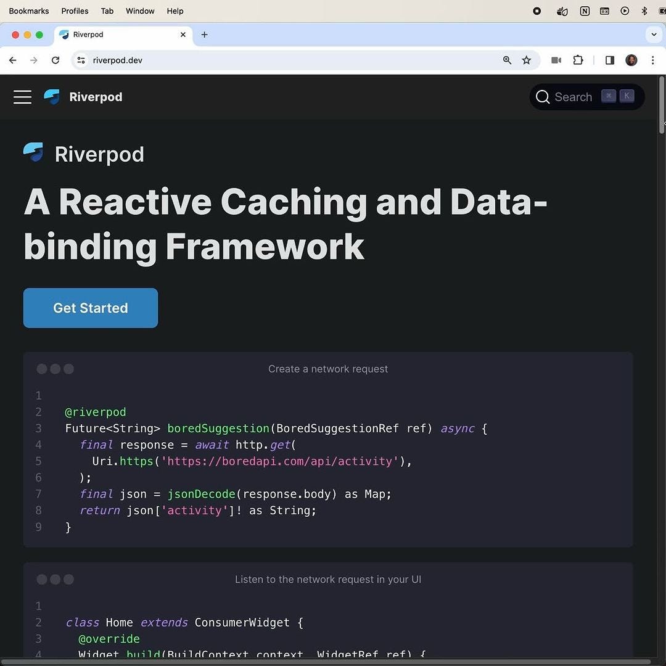Viewport: 666px width, 666px height.
Task: Open the Chrome three-dot menu
Action: 652,60
